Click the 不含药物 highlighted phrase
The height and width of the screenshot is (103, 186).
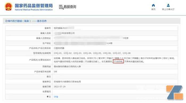[x=118, y=61]
